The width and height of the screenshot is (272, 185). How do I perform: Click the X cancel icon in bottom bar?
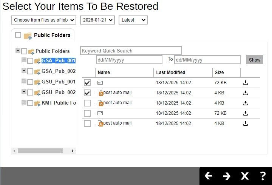tap(245, 176)
